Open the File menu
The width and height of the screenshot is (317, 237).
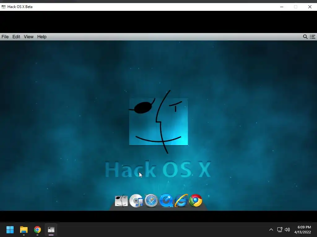(5, 37)
